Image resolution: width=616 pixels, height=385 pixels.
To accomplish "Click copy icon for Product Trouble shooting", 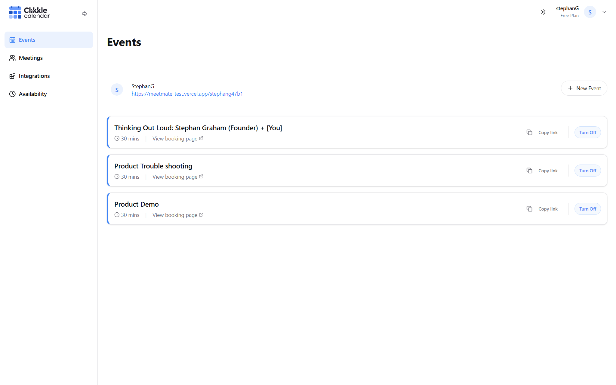I will [529, 171].
